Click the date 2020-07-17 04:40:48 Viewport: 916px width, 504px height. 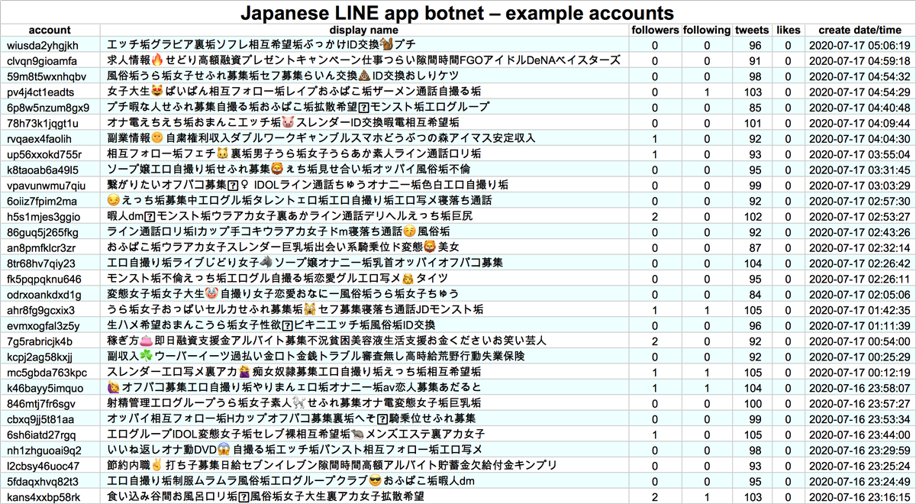pyautogui.click(x=860, y=108)
